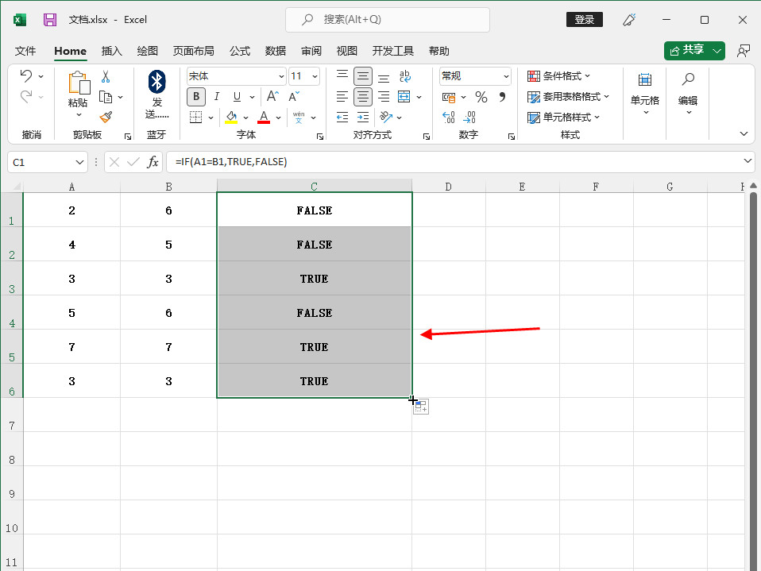
Task: Switch to the 插入 Insert tab
Action: click(112, 51)
